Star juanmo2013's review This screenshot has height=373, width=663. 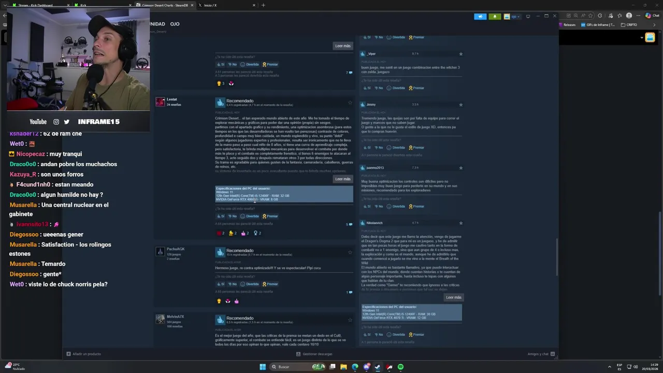point(460,168)
